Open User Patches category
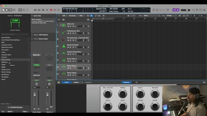Viewport: 207px width, 116px height. 15,37
